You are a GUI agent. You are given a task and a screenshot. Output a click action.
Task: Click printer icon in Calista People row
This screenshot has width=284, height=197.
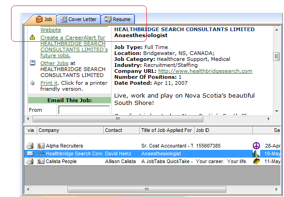pos(30,161)
